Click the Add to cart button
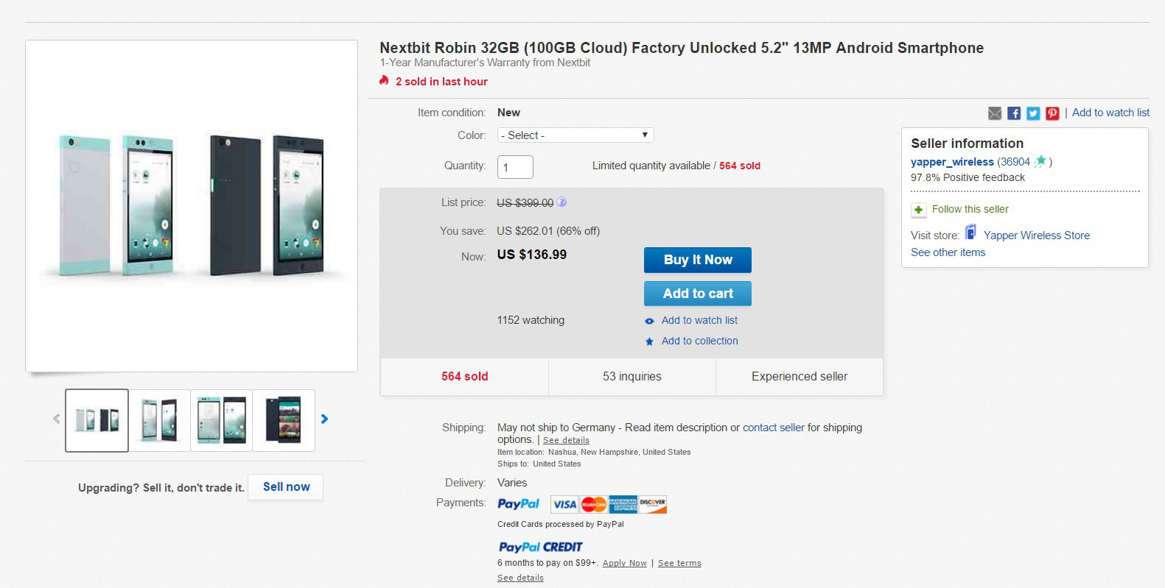1165x588 pixels. (698, 294)
